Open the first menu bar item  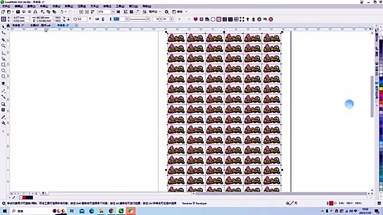click(x=6, y=6)
